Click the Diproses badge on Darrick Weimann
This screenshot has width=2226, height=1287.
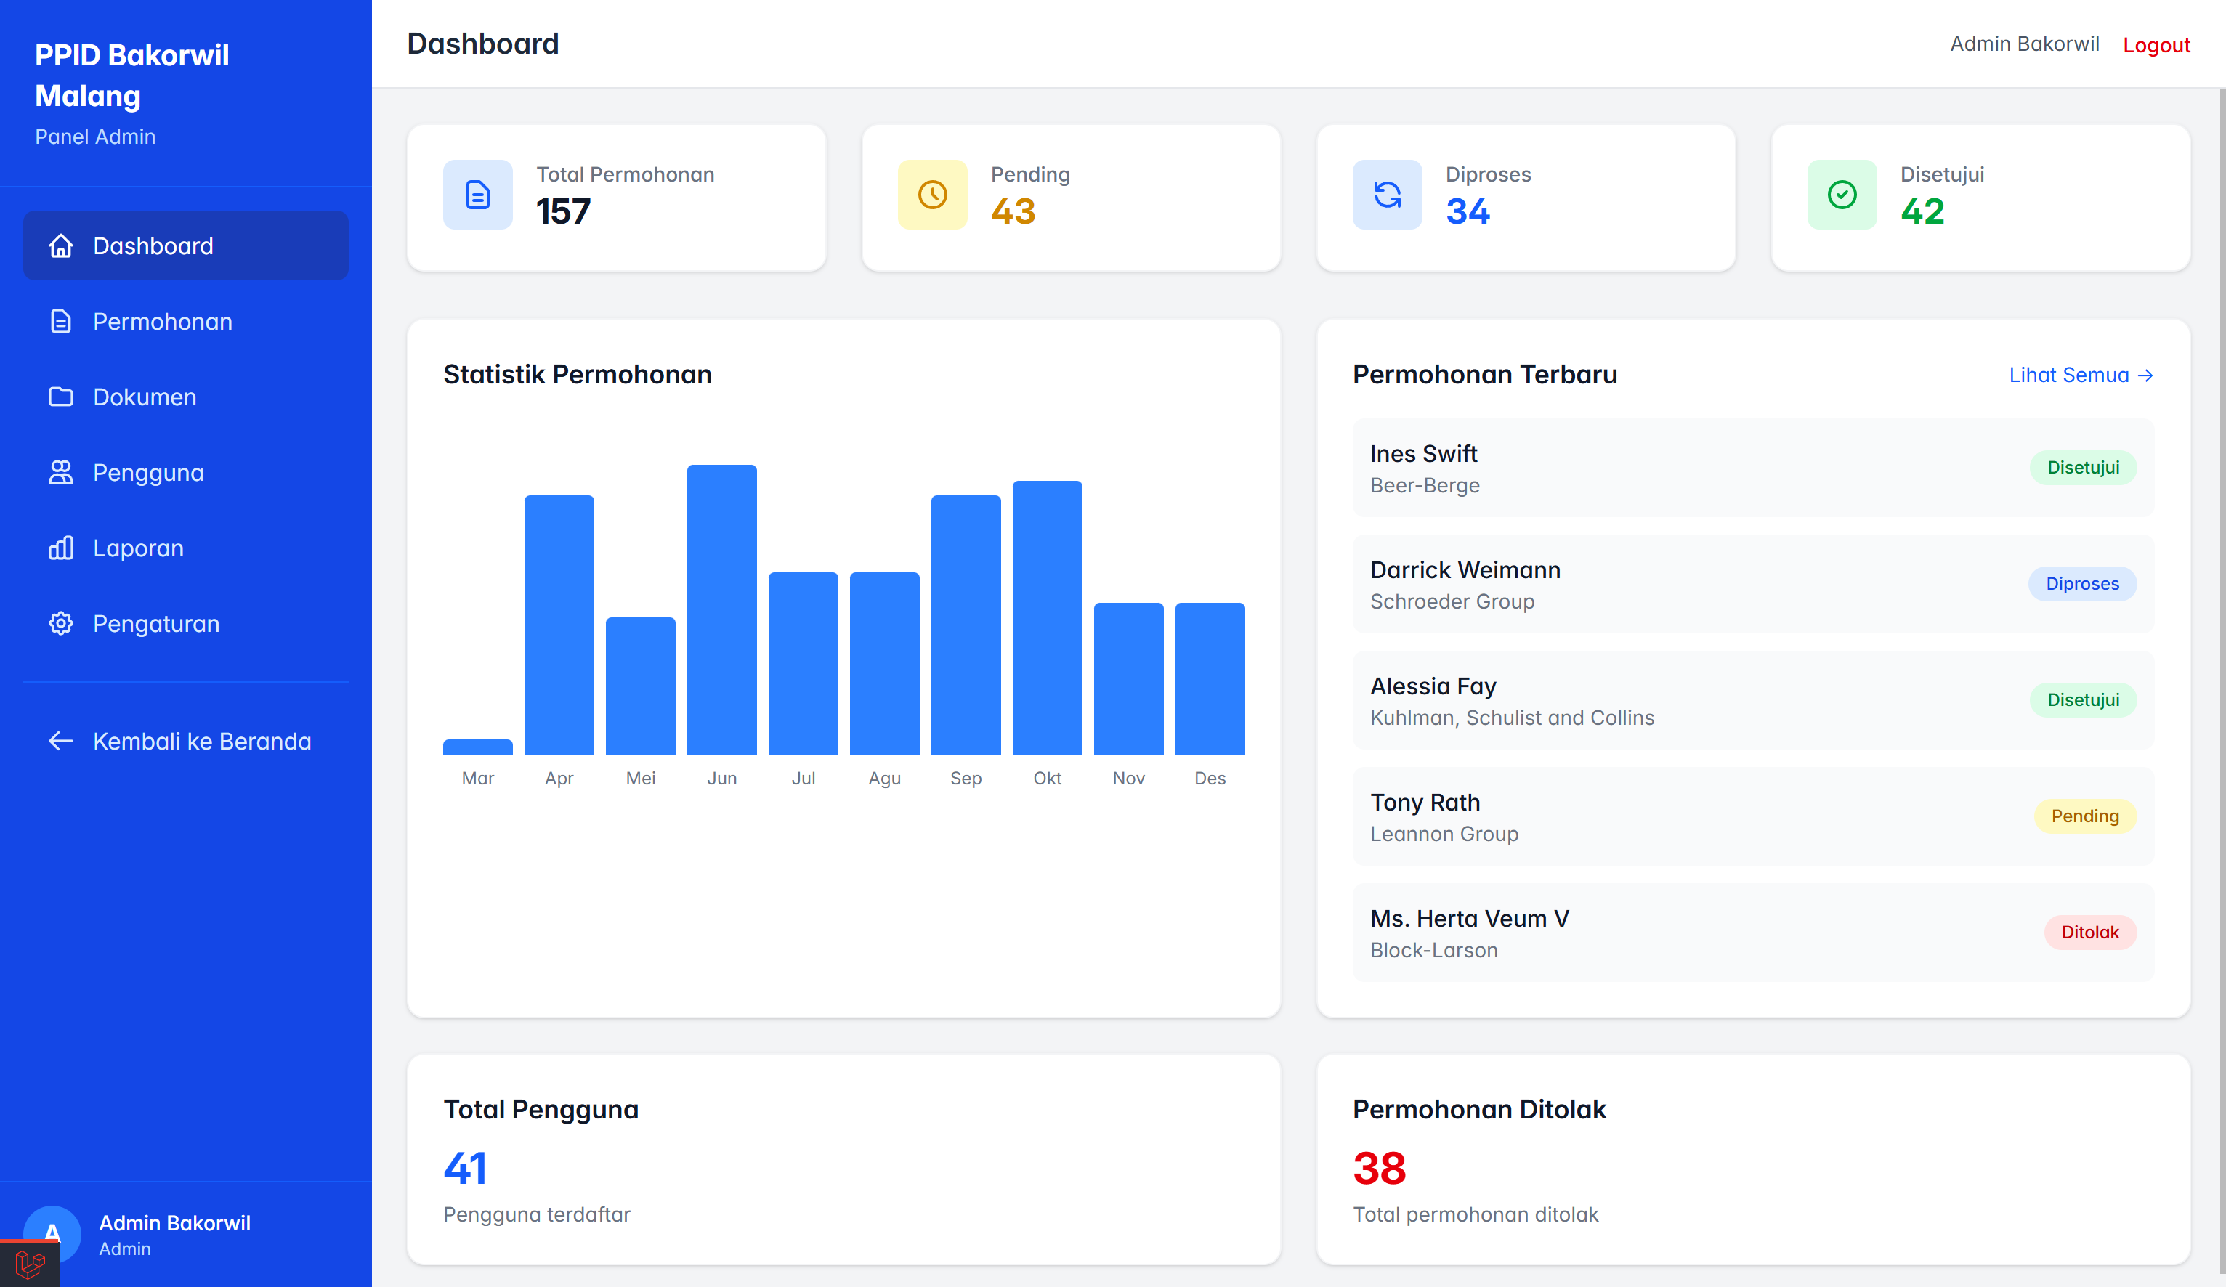coord(2082,584)
